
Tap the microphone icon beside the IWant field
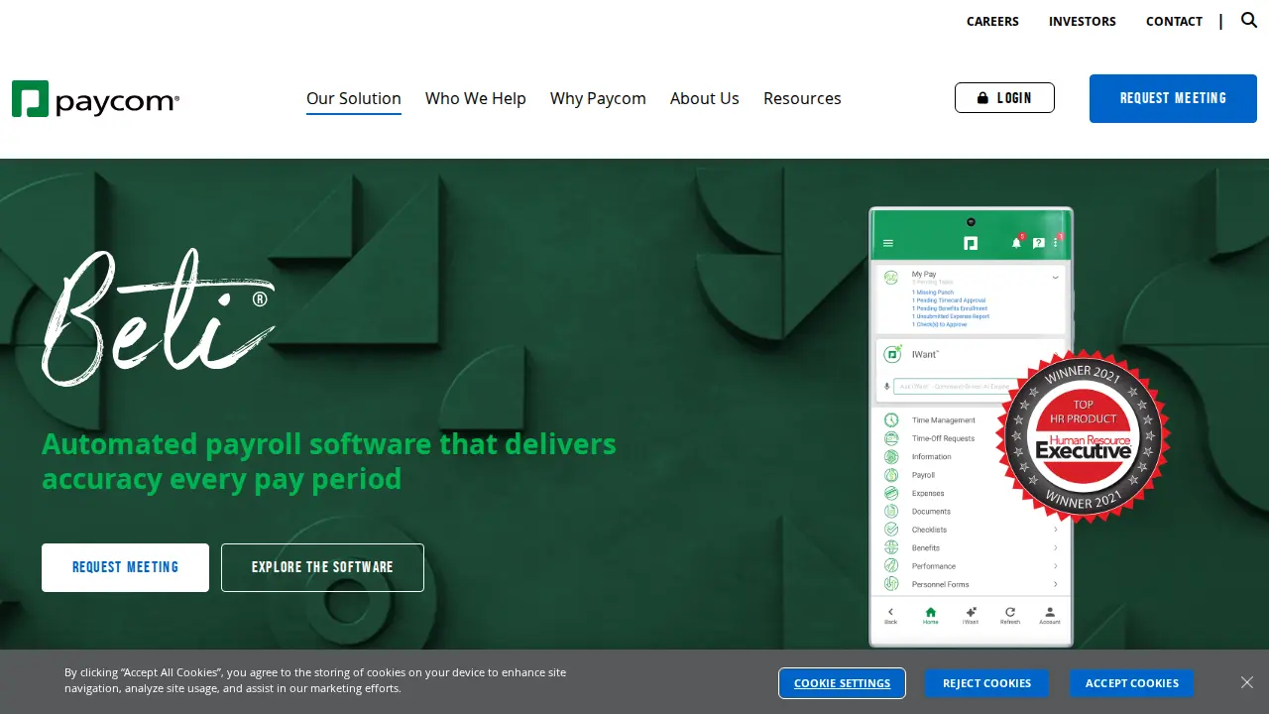coord(887,387)
